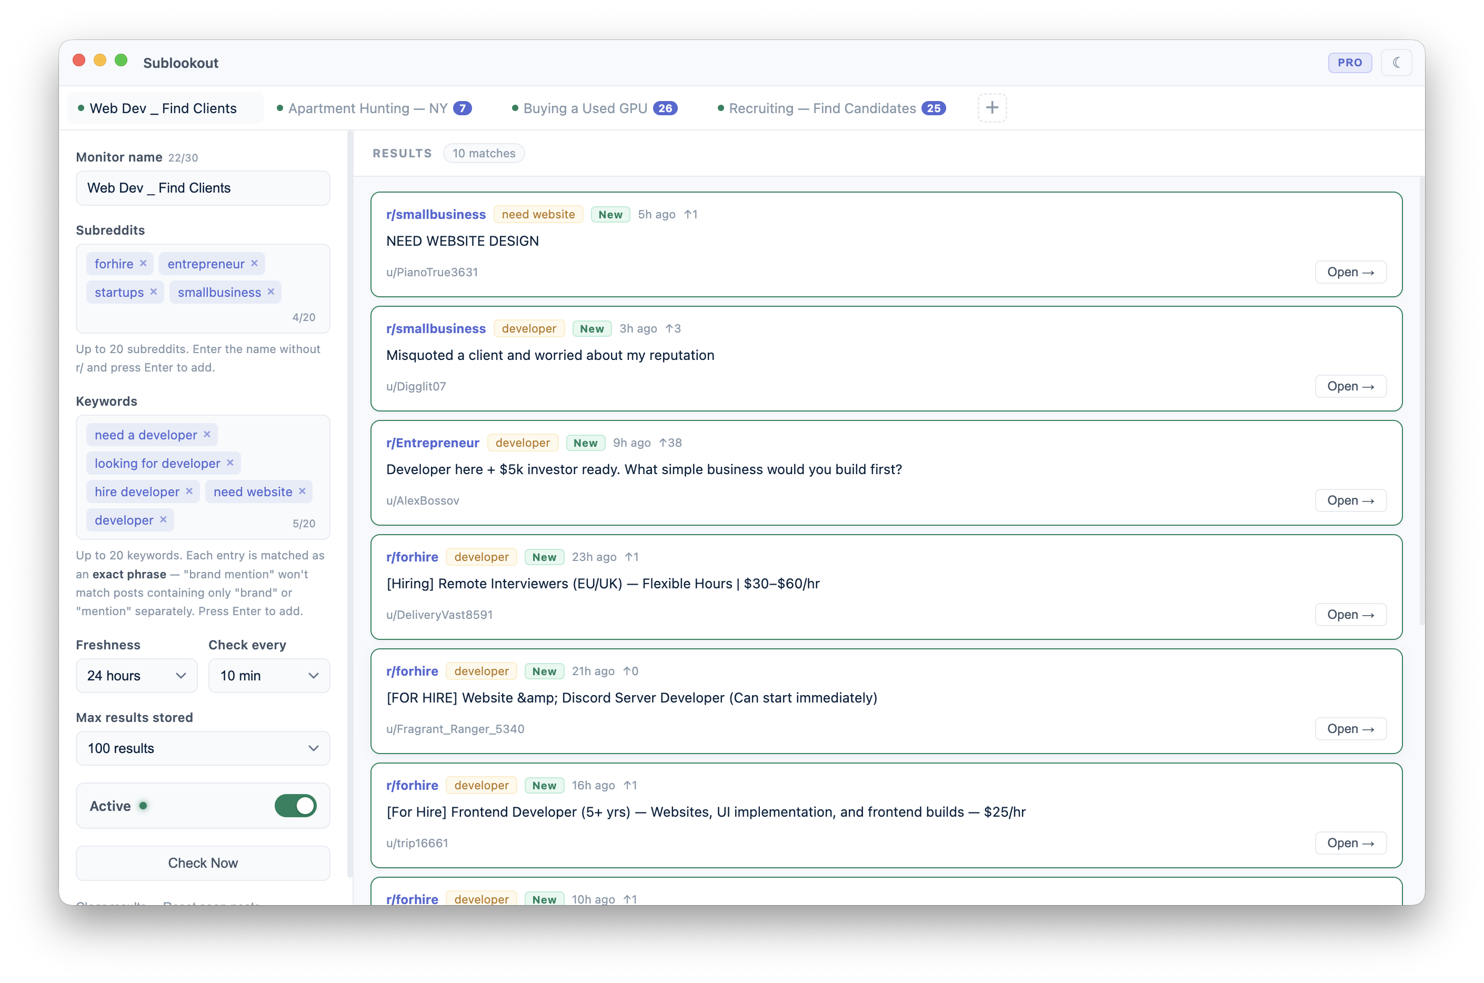Remove the "need a developer" keyword chip
Screen dimensions: 1484x983
click(x=207, y=434)
